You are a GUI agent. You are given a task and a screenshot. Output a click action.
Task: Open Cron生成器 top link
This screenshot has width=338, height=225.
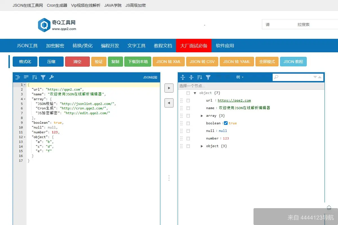57,5
